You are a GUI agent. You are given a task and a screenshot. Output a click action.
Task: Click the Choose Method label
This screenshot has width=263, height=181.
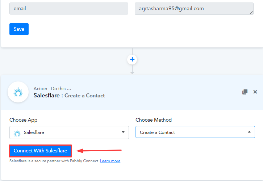pyautogui.click(x=154, y=120)
